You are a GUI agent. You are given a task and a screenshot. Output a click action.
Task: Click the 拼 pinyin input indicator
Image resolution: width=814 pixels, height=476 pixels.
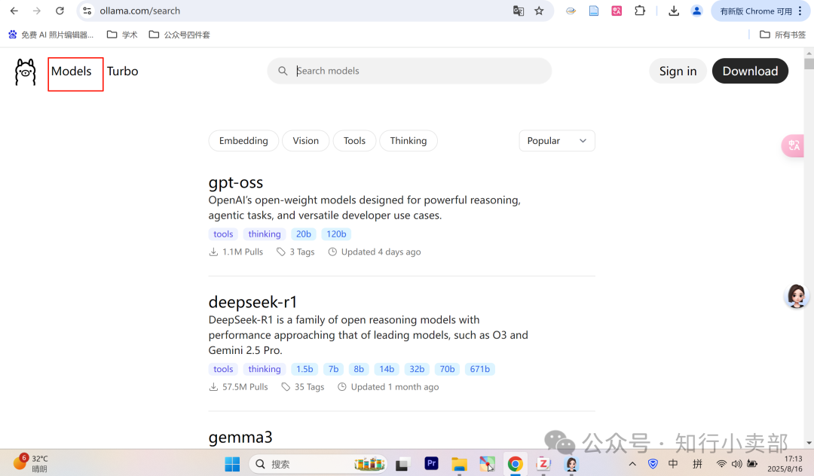(697, 463)
